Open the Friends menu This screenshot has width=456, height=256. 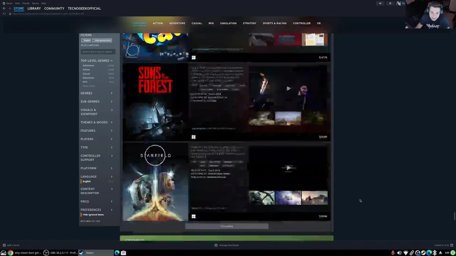tap(26, 3)
